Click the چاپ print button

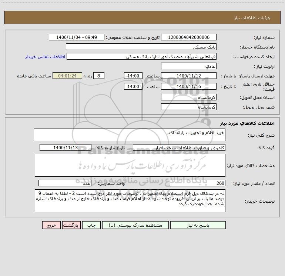[x=91, y=225]
